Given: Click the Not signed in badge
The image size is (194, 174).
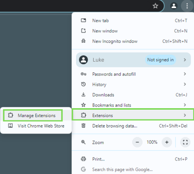Looking at the screenshot, I should (x=161, y=60).
